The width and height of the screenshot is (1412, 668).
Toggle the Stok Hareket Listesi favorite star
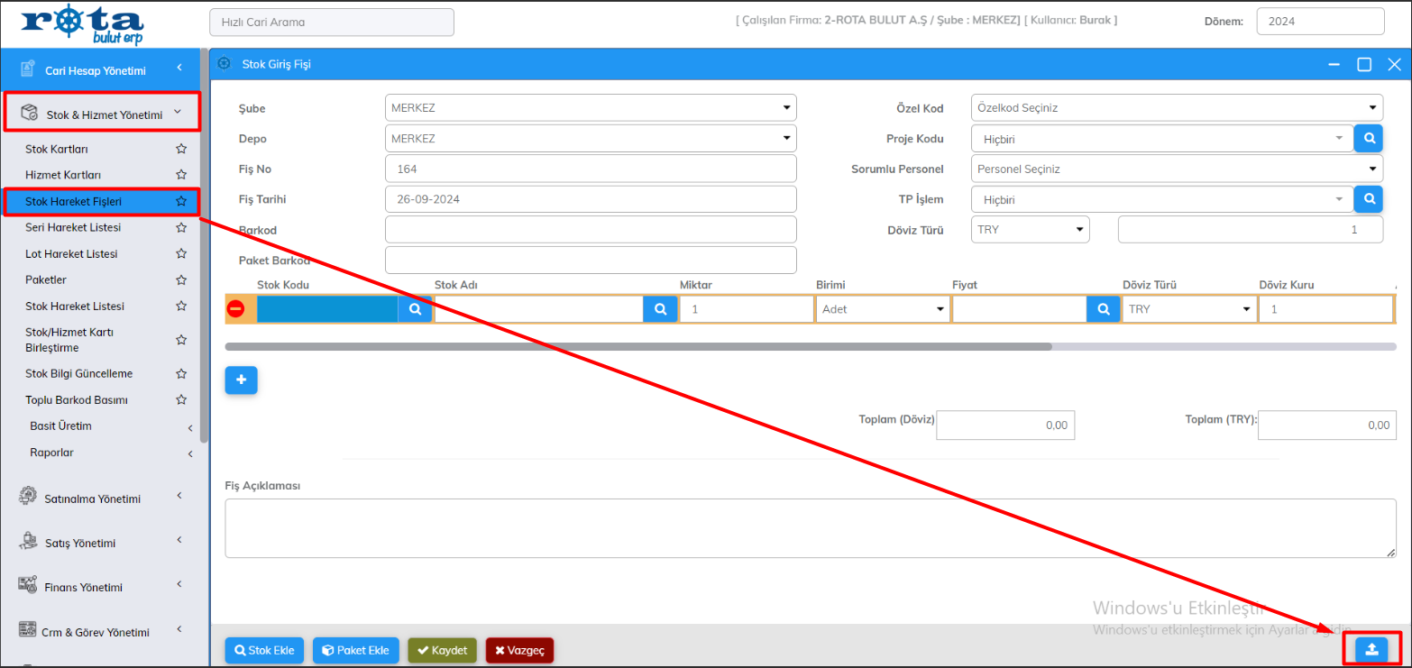tap(181, 307)
